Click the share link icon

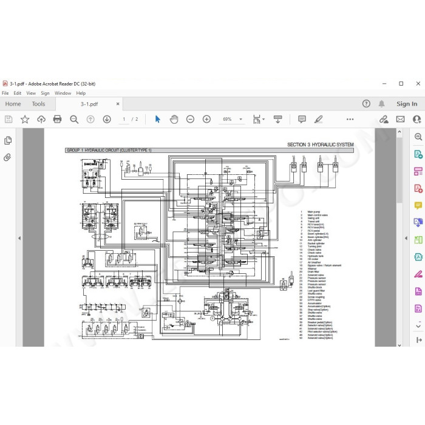[384, 119]
